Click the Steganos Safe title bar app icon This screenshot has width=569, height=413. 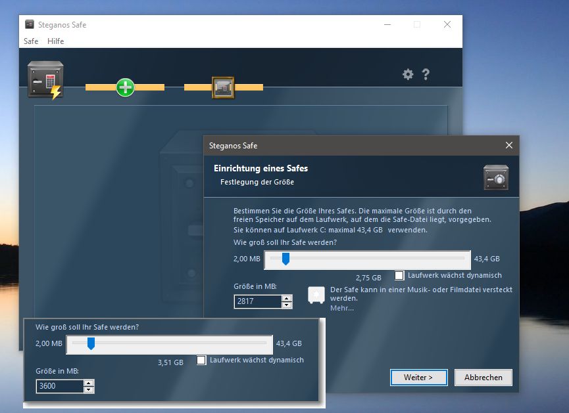[30, 25]
